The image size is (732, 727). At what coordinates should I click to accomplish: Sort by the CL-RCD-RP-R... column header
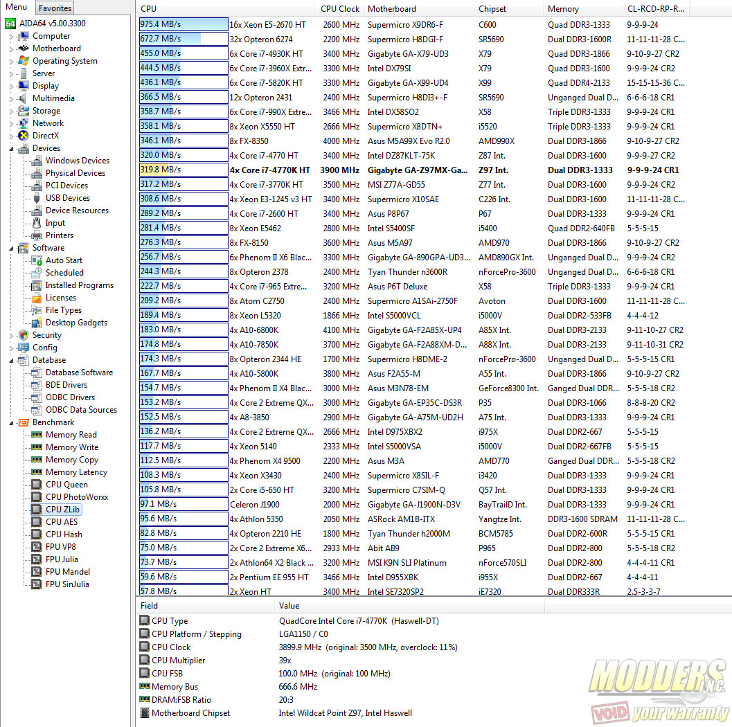point(656,8)
